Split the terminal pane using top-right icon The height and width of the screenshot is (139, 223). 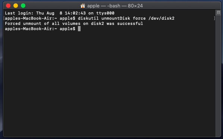(218, 13)
